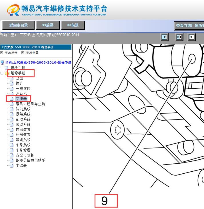This screenshot has height=209, width=204.
Task: Click document icon beside 内部装置
Action: tap(12, 130)
